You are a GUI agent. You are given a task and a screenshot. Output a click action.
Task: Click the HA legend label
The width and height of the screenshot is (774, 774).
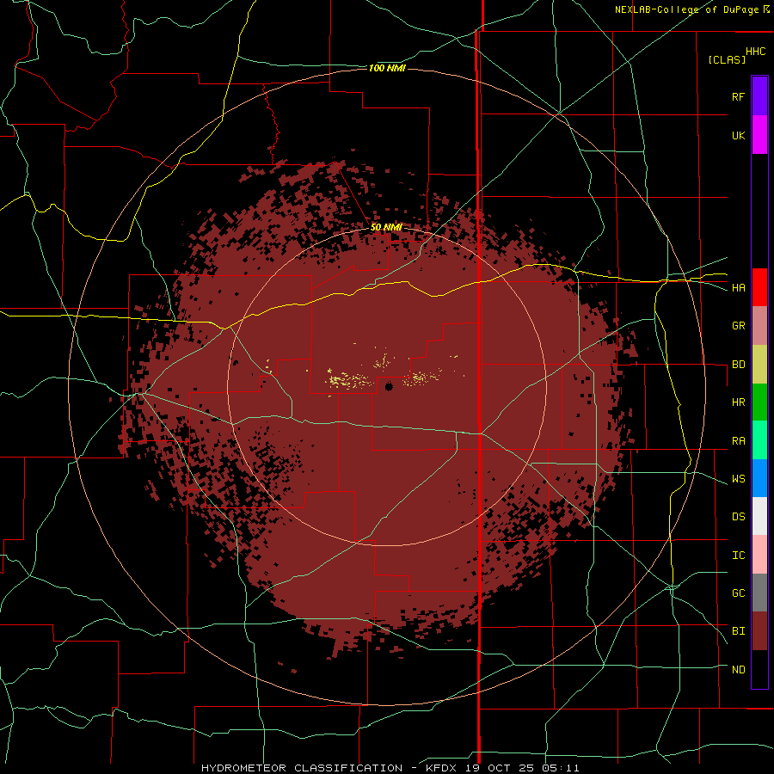(738, 288)
